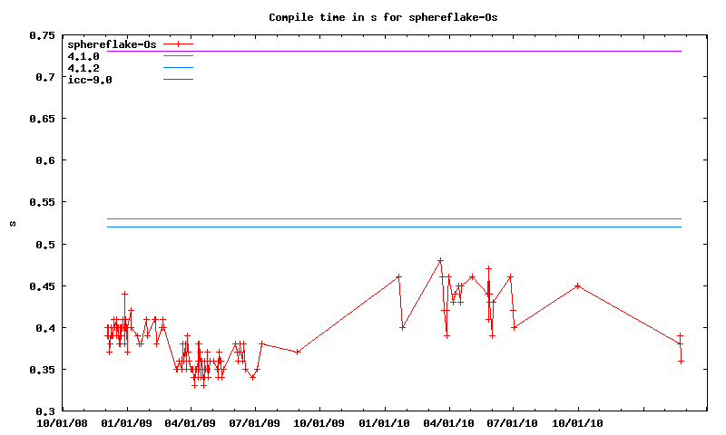726x435 pixels.
Task: Click the 01/01/10 x-axis date label
Action: pyautogui.click(x=385, y=423)
